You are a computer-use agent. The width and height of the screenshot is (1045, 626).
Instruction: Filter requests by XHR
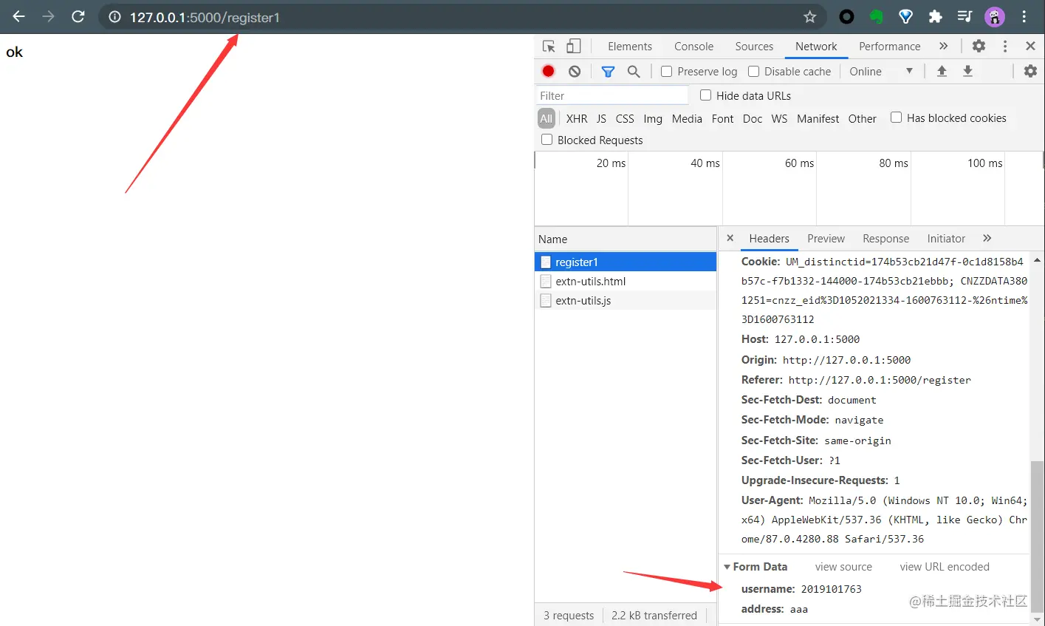point(577,118)
